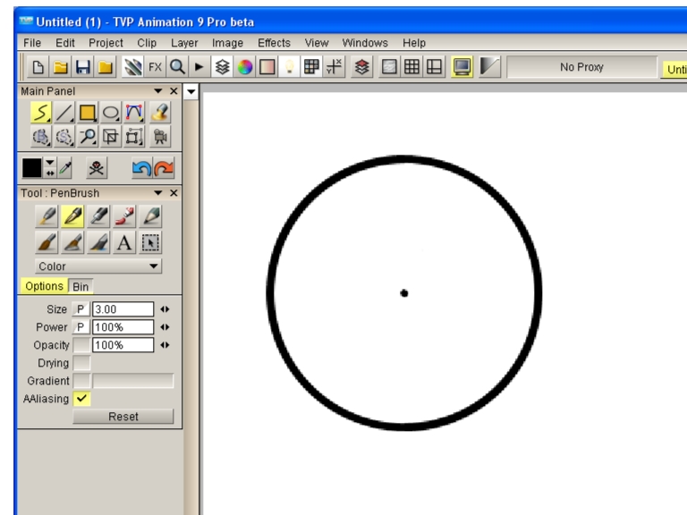Toggle the Drying checkbox
The width and height of the screenshot is (687, 515).
pyautogui.click(x=82, y=363)
